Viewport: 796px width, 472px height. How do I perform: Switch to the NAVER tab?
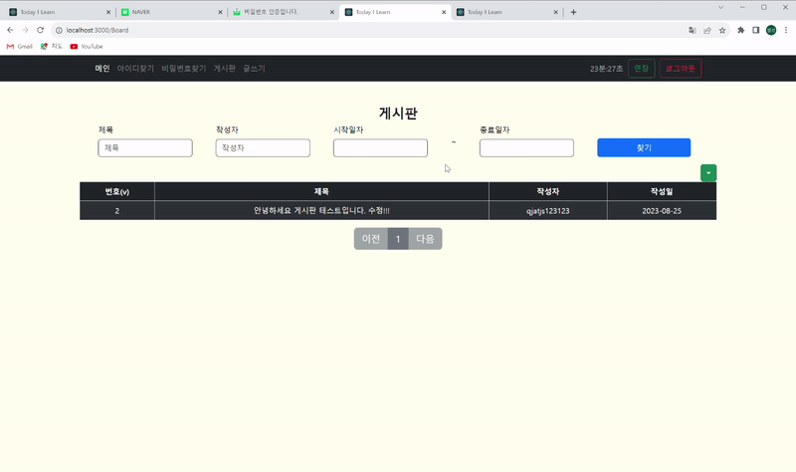(171, 12)
